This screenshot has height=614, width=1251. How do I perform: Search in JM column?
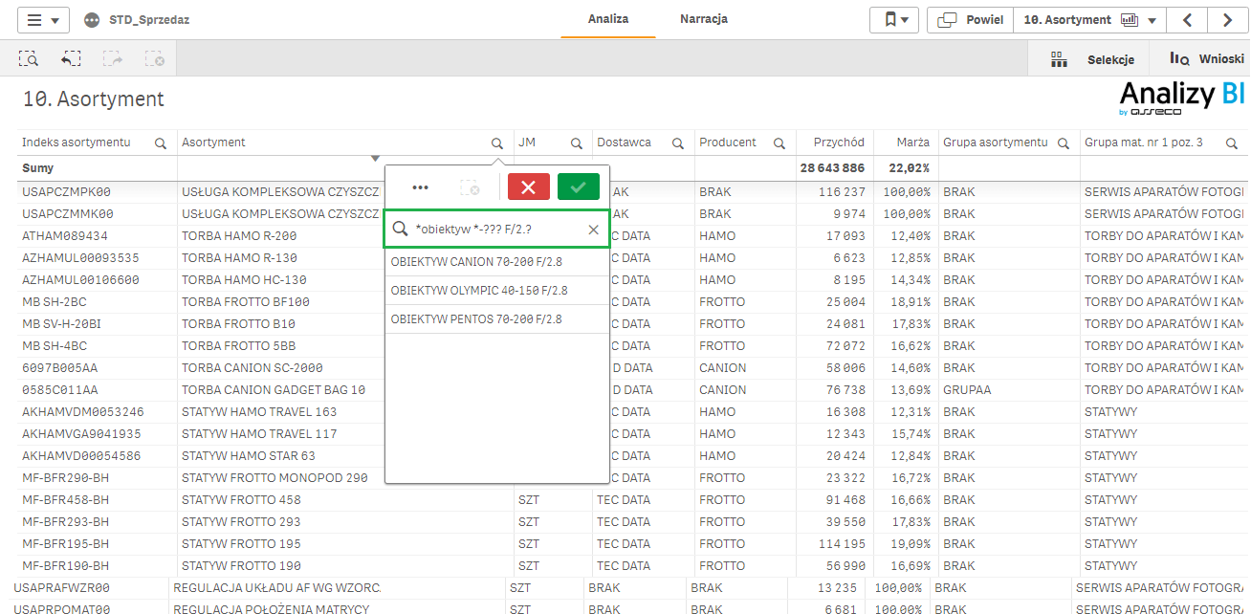(577, 143)
